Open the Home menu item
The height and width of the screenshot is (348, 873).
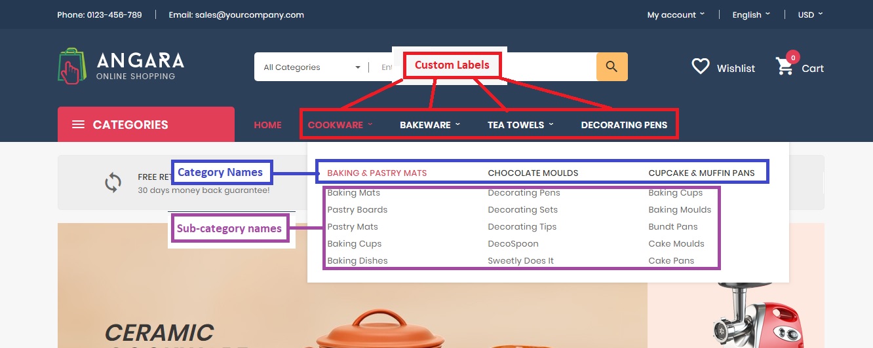coord(267,125)
